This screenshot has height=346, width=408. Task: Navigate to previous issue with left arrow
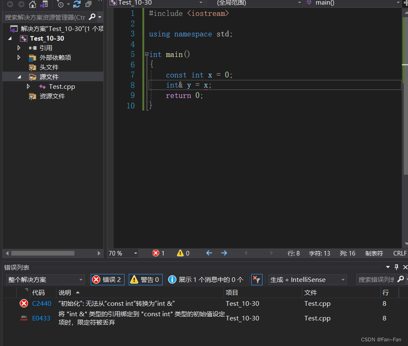click(x=209, y=253)
